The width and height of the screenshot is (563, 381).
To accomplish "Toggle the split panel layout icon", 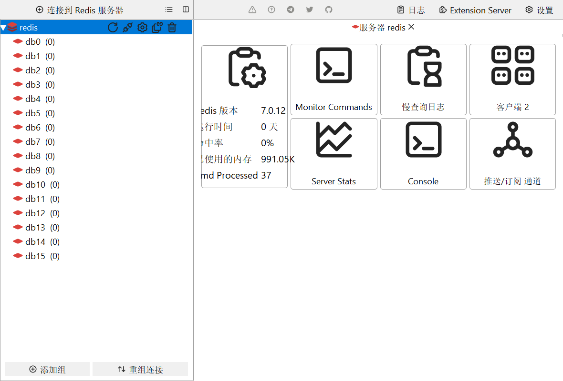I will coord(185,9).
